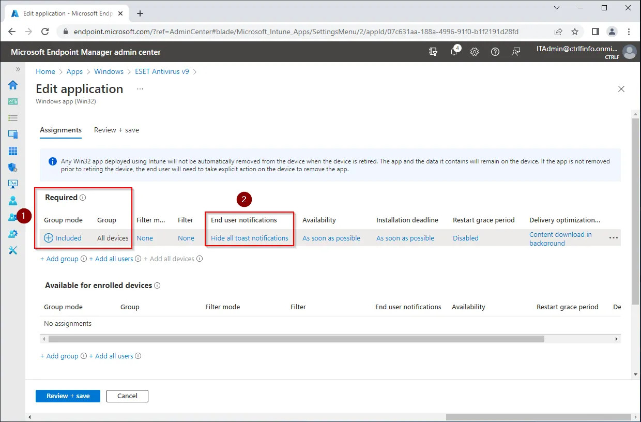Open Devices icon in left sidebar

[13, 134]
